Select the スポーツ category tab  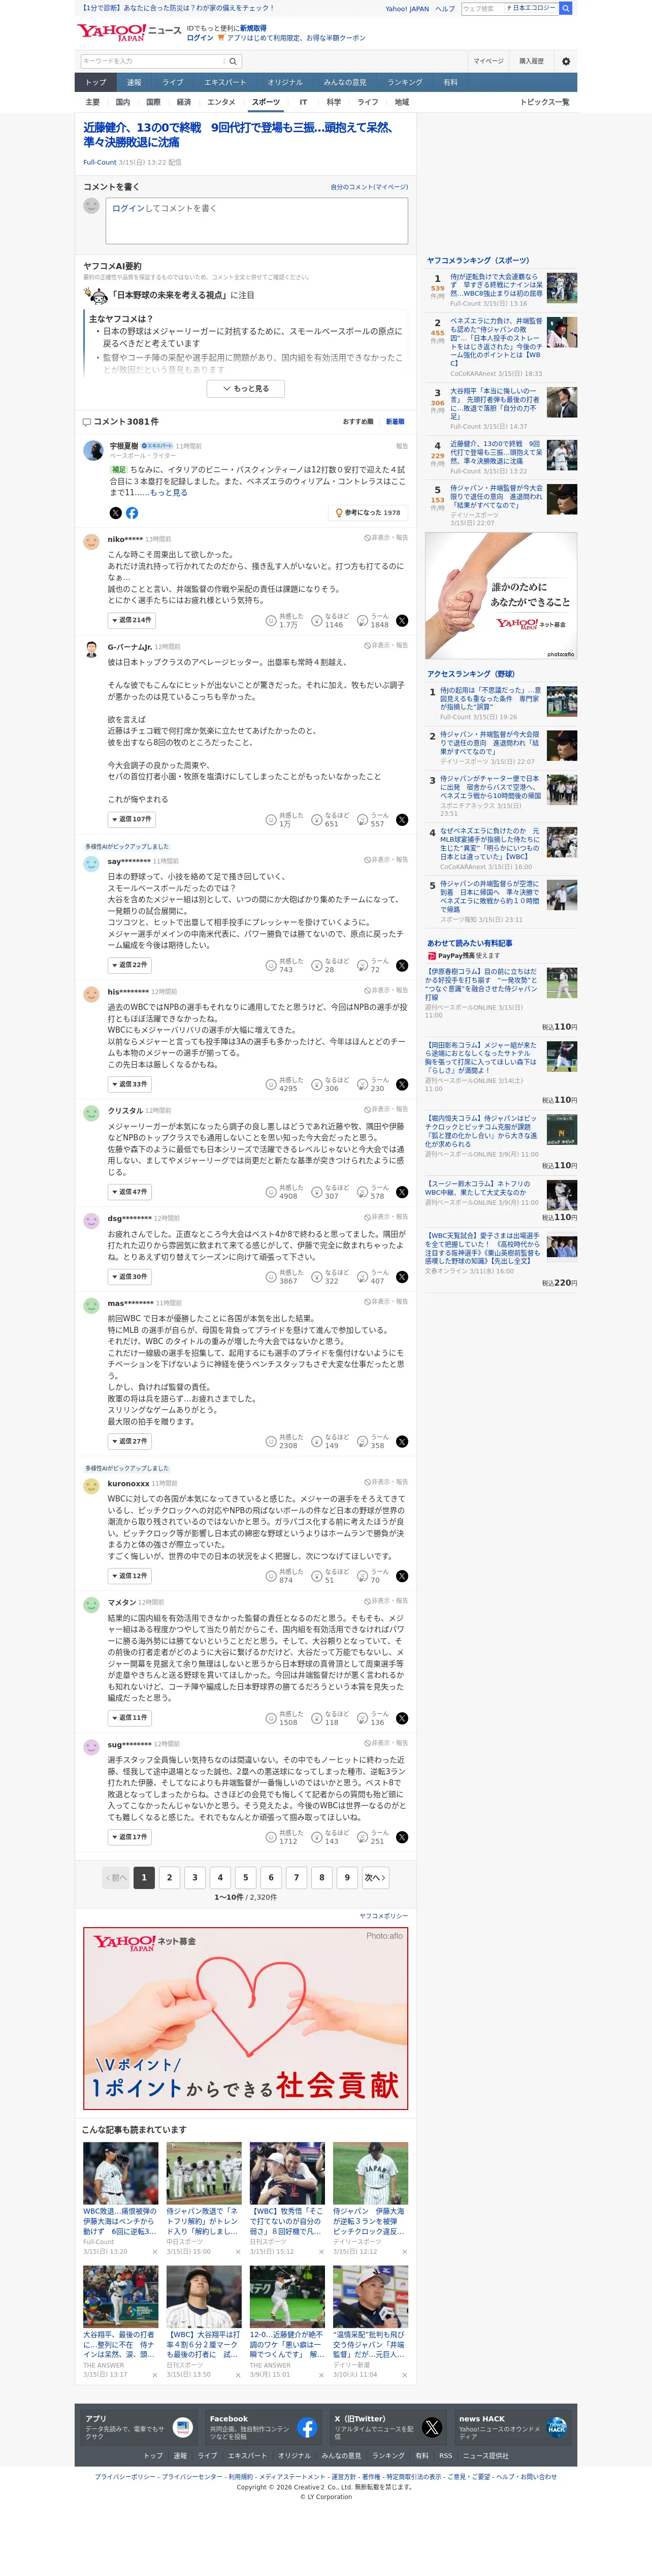pos(266,102)
